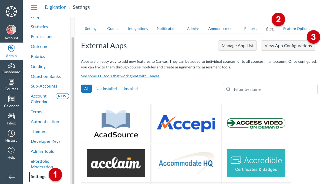Image resolution: width=324 pixels, height=184 pixels.
Task: Open Account Calendars in the account menu
Action: pos(40,99)
